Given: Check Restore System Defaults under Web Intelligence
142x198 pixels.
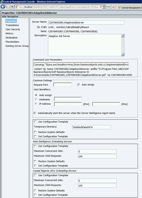Looking at the screenshot, I should click(35, 162).
